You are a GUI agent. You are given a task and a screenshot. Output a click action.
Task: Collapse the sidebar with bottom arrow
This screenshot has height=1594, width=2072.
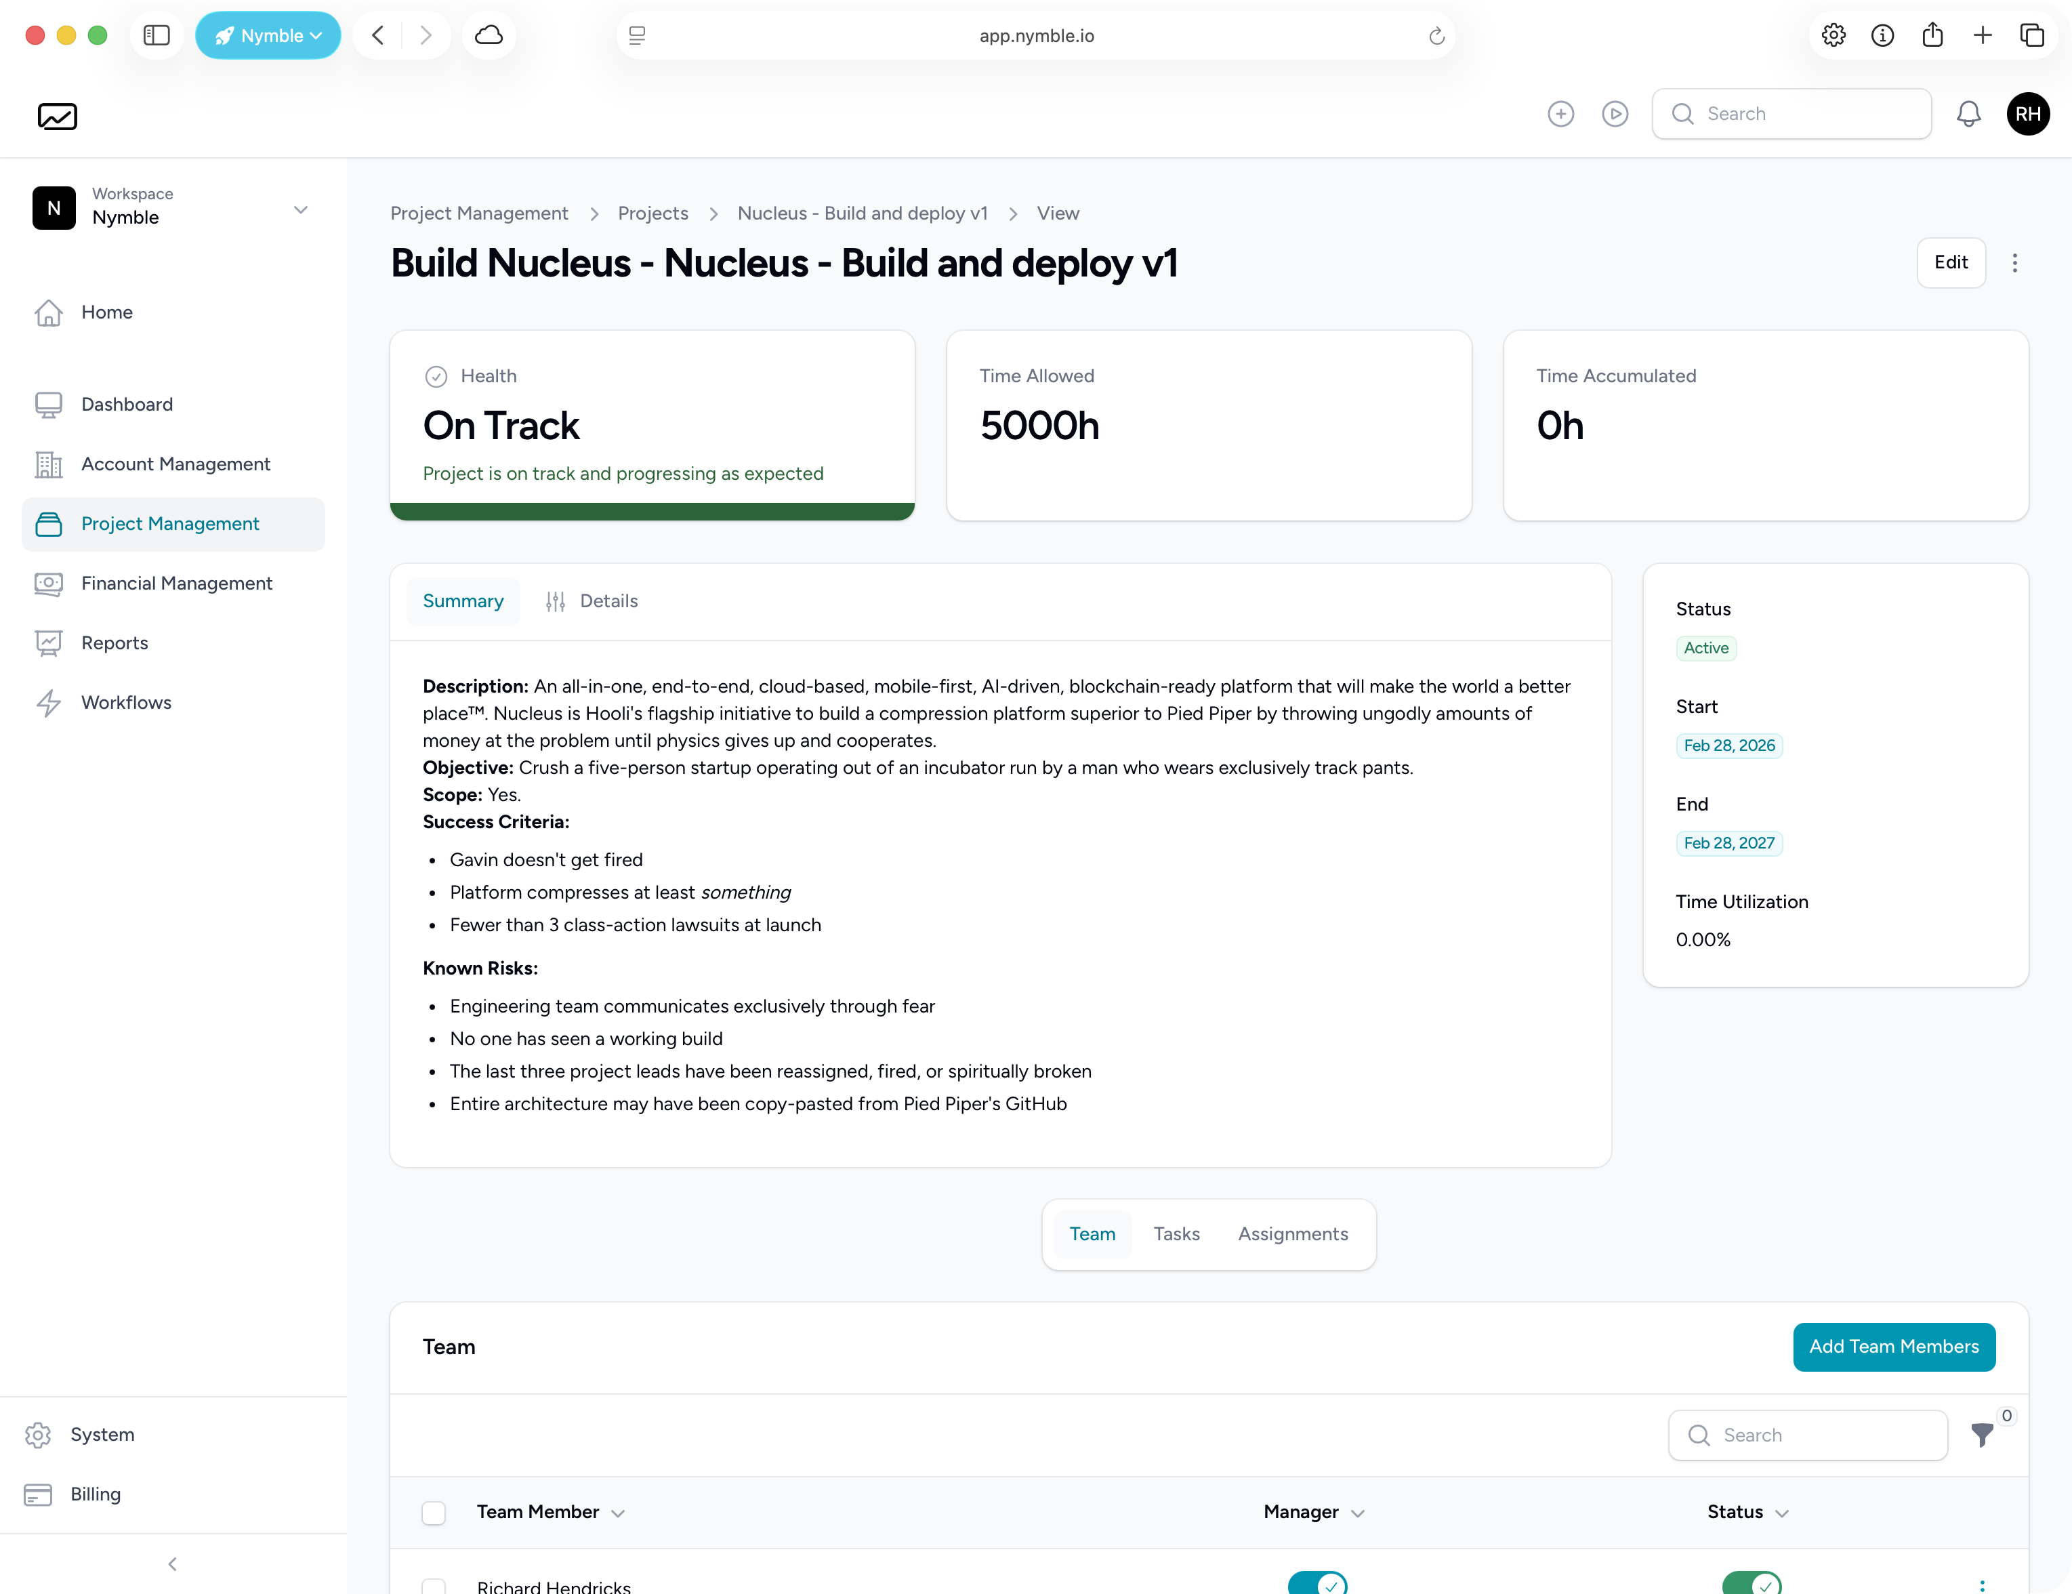pos(171,1564)
